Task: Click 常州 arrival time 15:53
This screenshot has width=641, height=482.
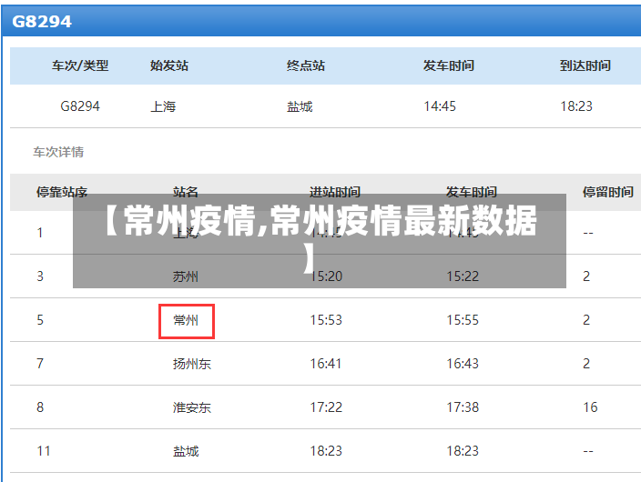Action: tap(326, 320)
